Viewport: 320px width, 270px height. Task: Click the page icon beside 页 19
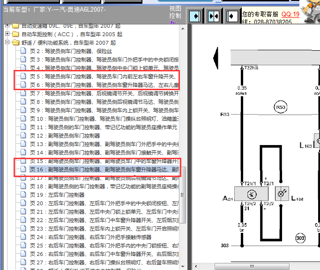coord(23,194)
